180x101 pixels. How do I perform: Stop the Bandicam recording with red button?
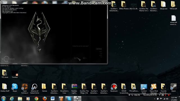coord(169,95)
